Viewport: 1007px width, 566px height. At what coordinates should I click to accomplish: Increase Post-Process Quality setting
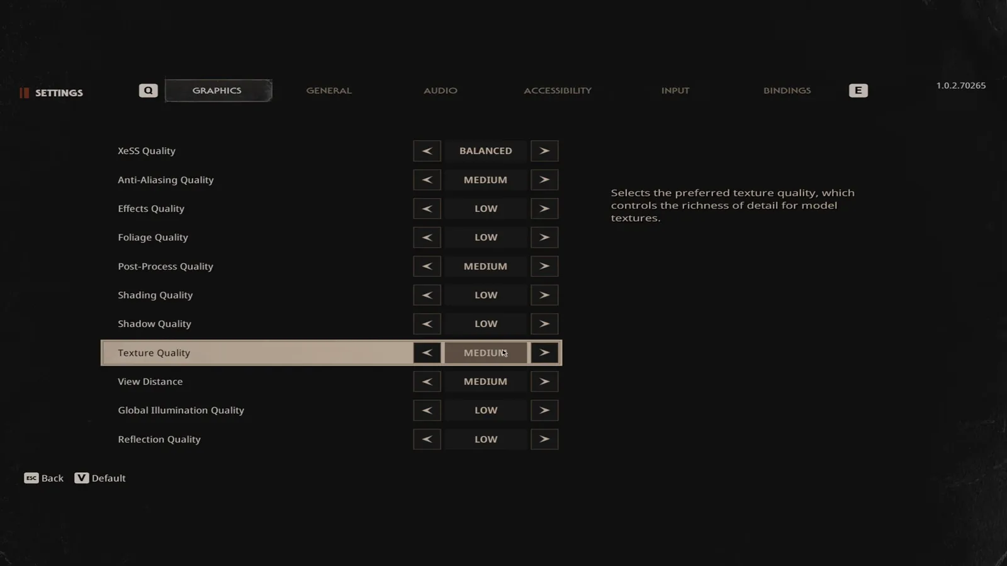[544, 267]
